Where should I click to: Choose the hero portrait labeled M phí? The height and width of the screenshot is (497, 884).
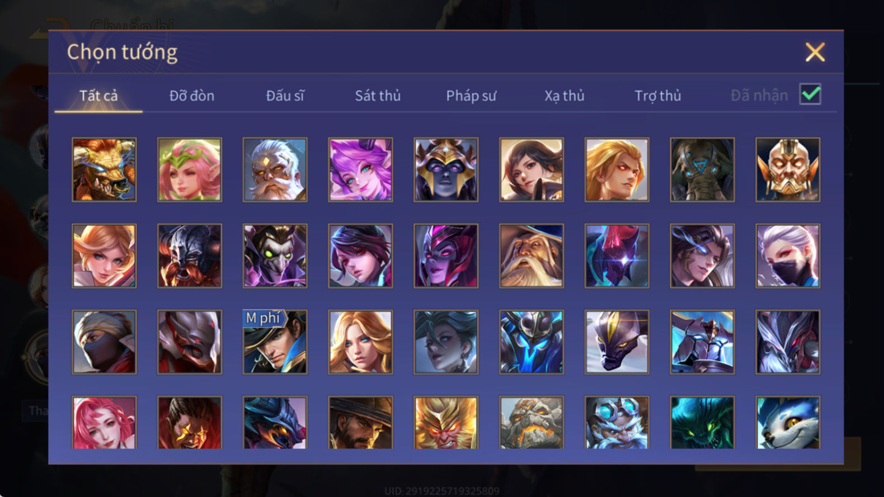(x=275, y=342)
